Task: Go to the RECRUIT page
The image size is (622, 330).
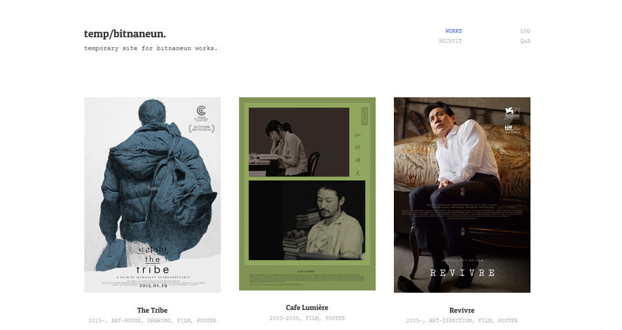Action: pyautogui.click(x=450, y=41)
